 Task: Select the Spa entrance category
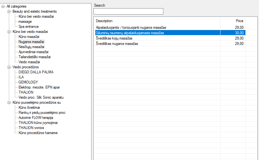29,27
